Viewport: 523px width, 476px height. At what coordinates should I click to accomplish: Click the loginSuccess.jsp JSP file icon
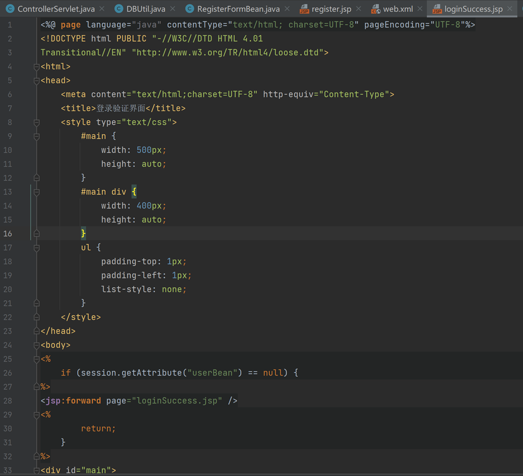pos(437,9)
